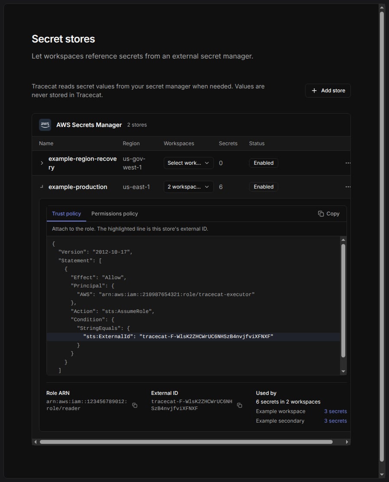This screenshot has width=389, height=482.
Task: Click the us-east-1 region cell
Action: point(136,187)
